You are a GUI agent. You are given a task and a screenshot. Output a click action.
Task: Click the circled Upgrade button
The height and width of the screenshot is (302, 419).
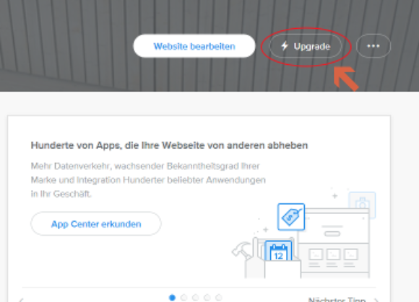point(306,46)
